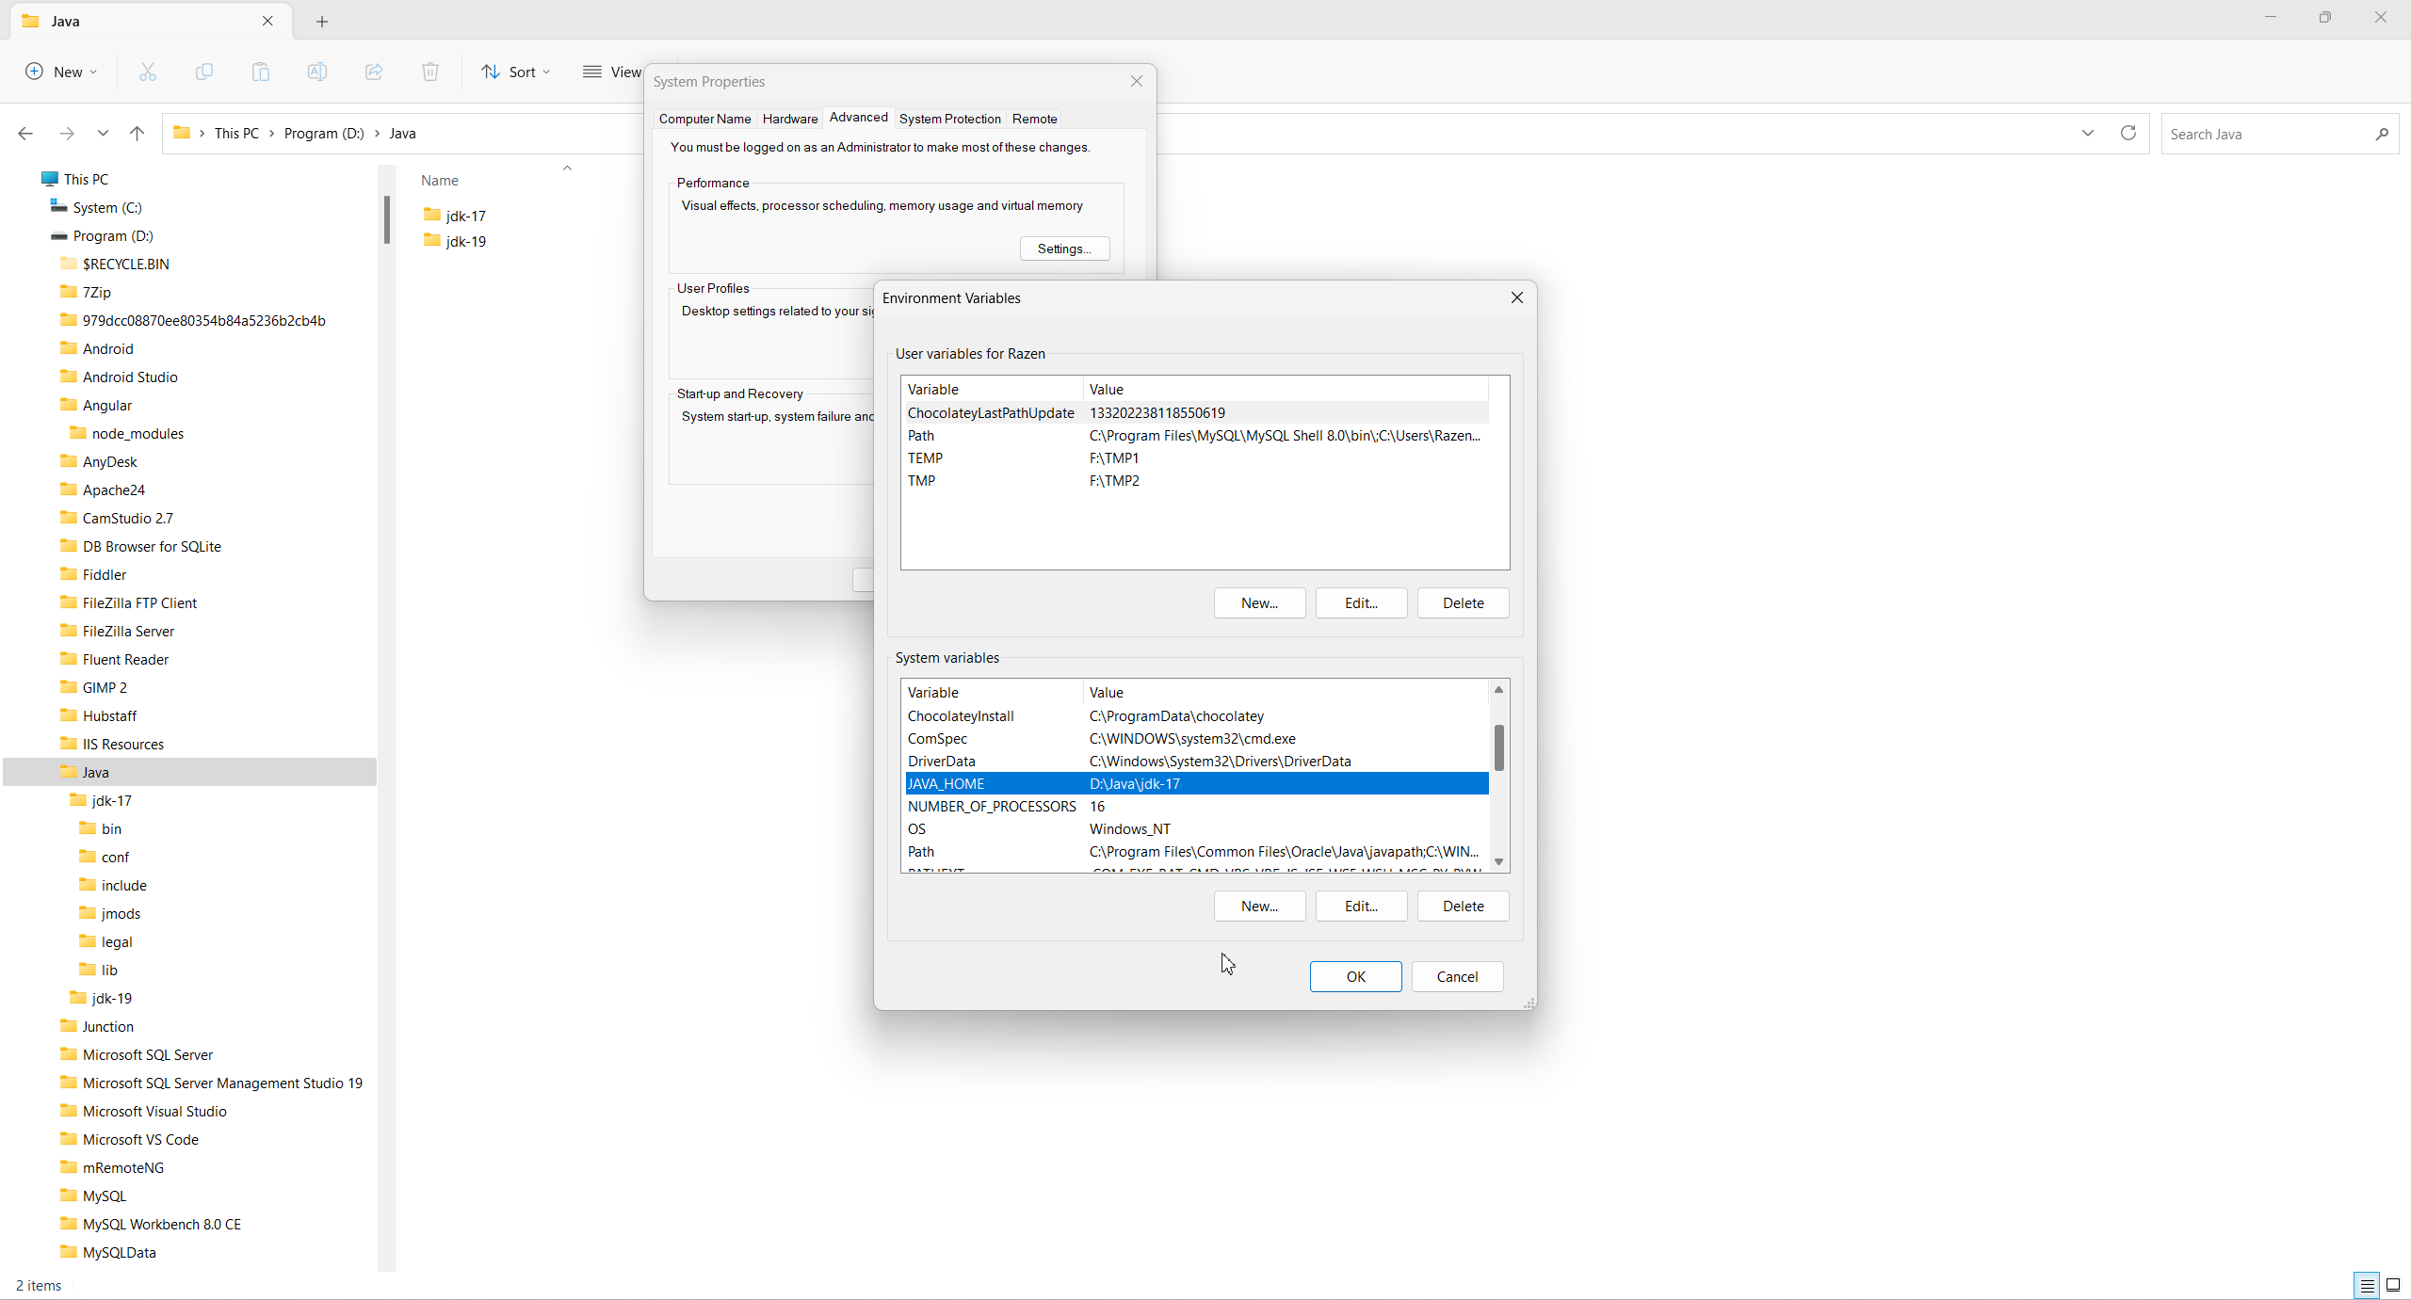Click the system variables list scrollbar

click(1498, 748)
